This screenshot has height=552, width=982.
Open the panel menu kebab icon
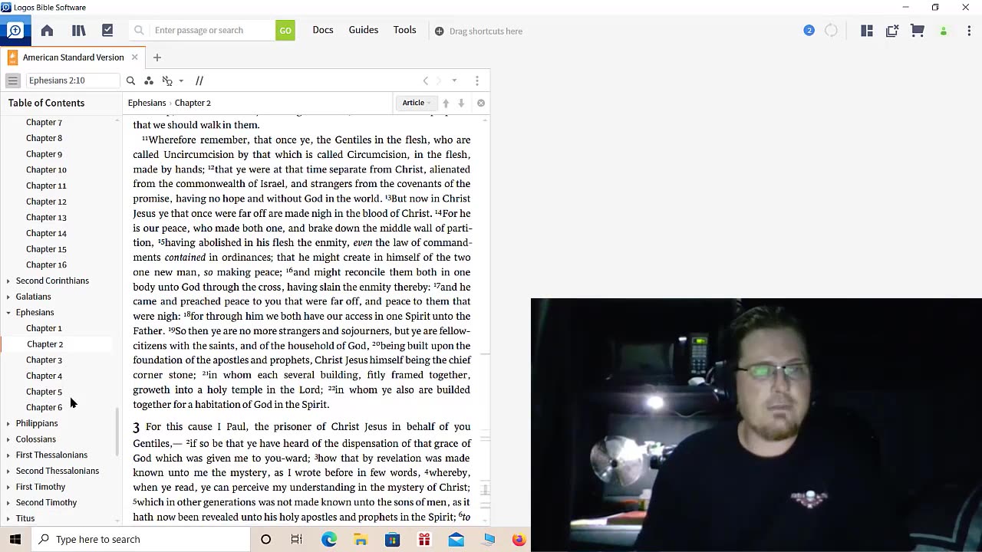click(x=477, y=80)
